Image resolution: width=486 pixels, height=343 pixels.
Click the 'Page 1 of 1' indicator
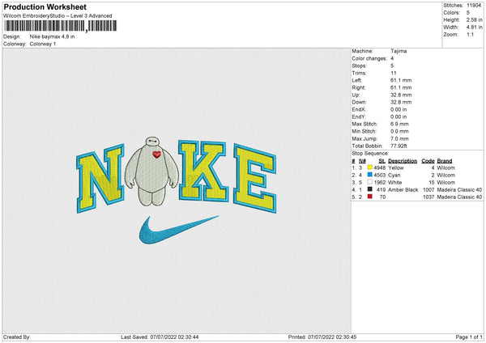[469, 337]
